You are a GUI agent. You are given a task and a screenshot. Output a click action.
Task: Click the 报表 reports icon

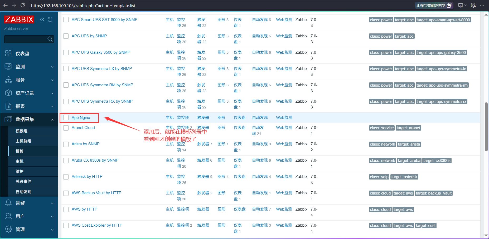pos(8,106)
